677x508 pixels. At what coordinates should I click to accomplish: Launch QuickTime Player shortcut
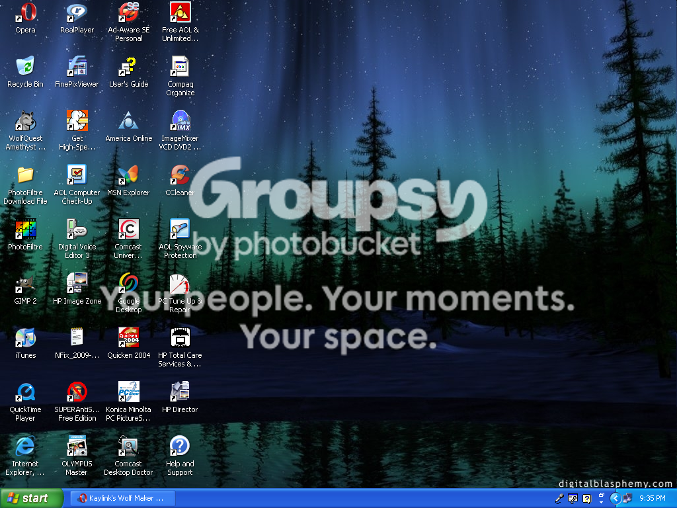26,392
